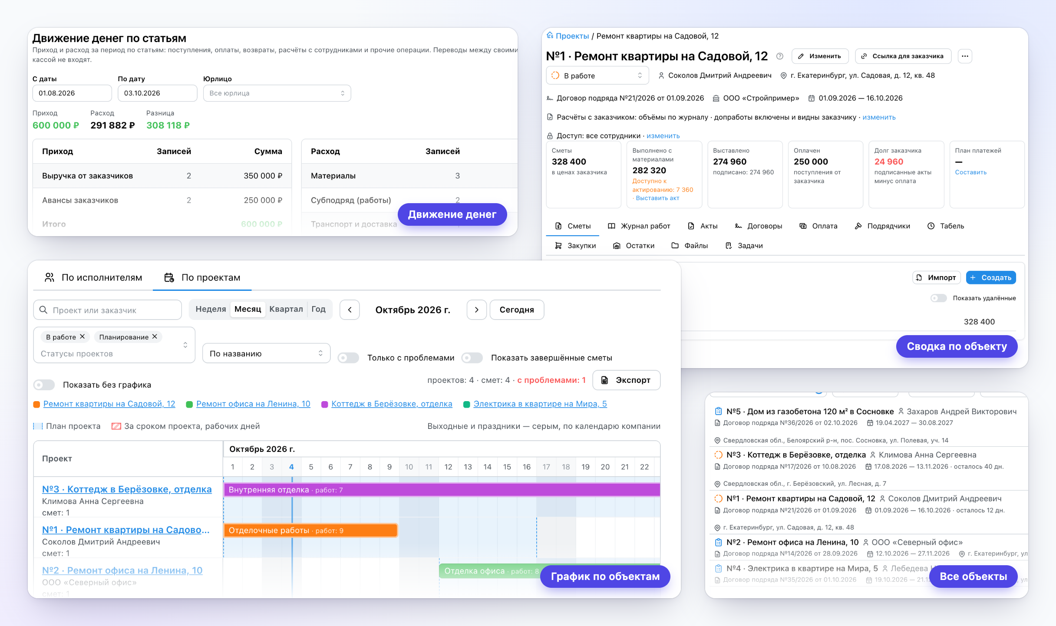1056x626 pixels.
Task: Click the help icon next to project title
Action: click(x=780, y=56)
